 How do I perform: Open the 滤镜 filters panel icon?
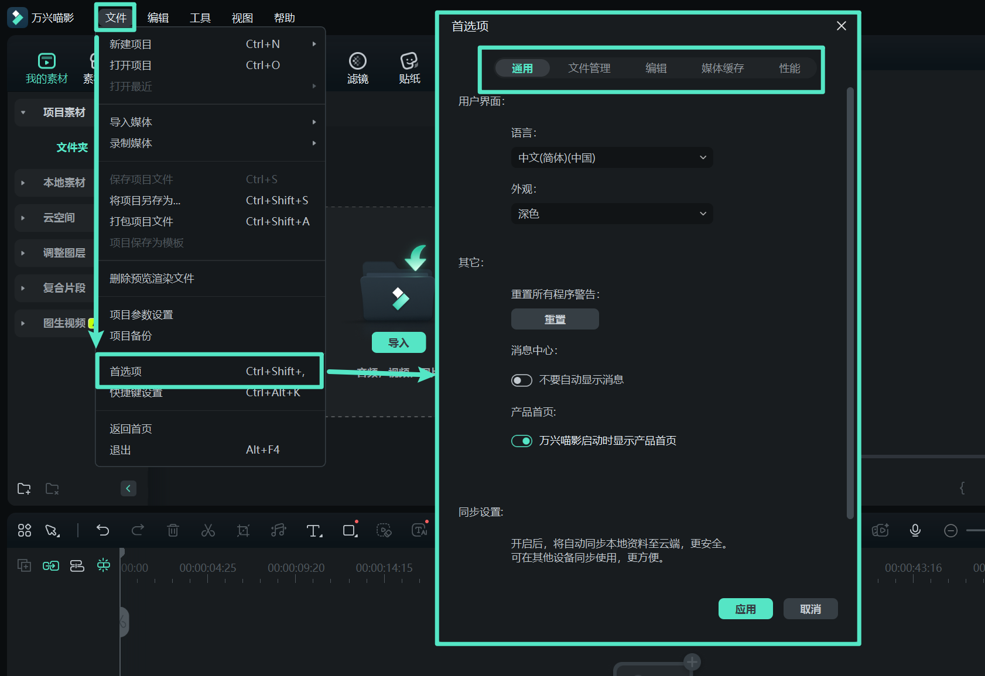357,67
